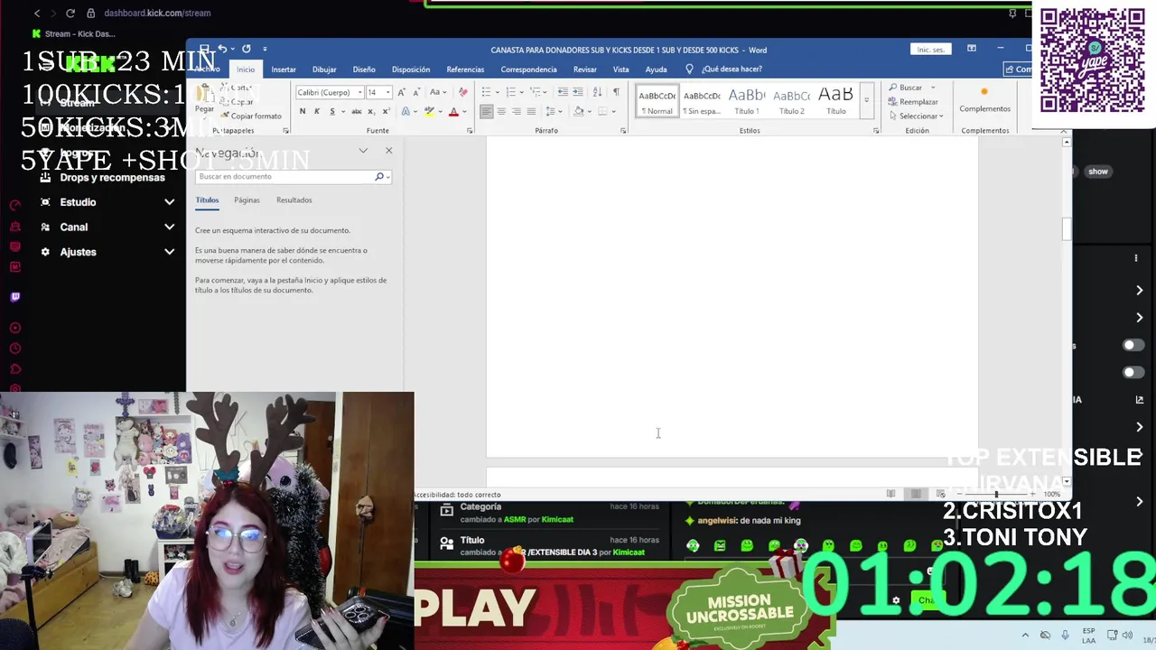Toggle the lower switch in Kick dashboard
Image resolution: width=1156 pixels, height=650 pixels.
click(1133, 372)
